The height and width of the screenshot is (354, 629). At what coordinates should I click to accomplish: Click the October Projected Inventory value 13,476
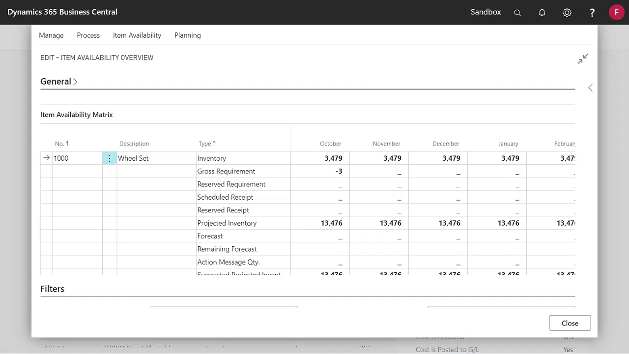coord(332,223)
